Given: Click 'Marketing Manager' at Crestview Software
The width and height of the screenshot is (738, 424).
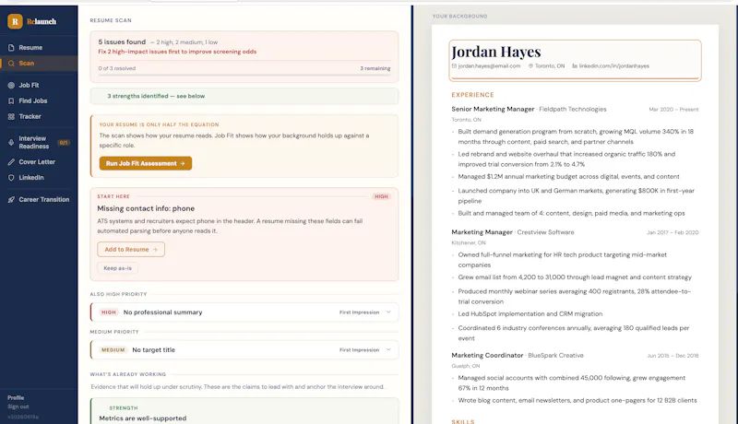Looking at the screenshot, I should 482,232.
